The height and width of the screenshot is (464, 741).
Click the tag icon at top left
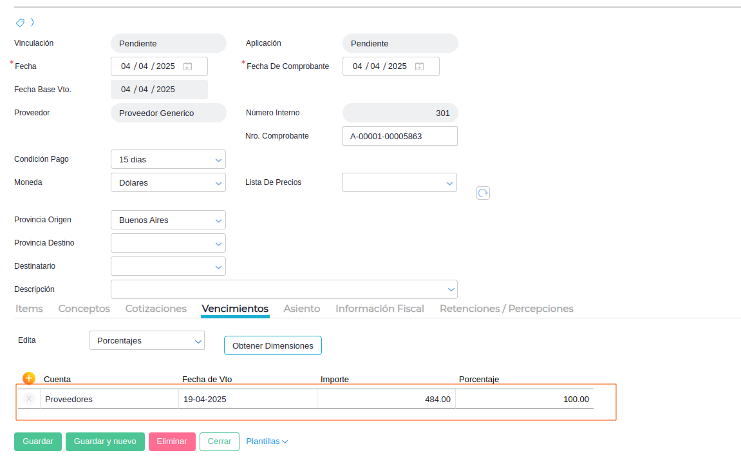tap(20, 23)
